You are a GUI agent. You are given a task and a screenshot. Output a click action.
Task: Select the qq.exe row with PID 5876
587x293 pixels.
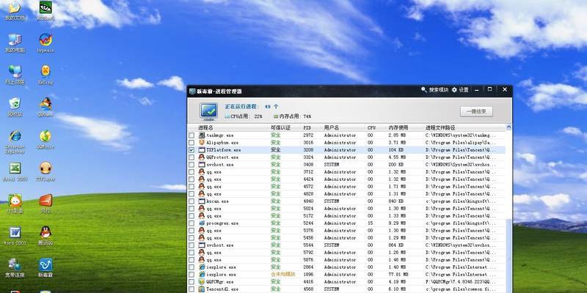pyautogui.click(x=346, y=260)
